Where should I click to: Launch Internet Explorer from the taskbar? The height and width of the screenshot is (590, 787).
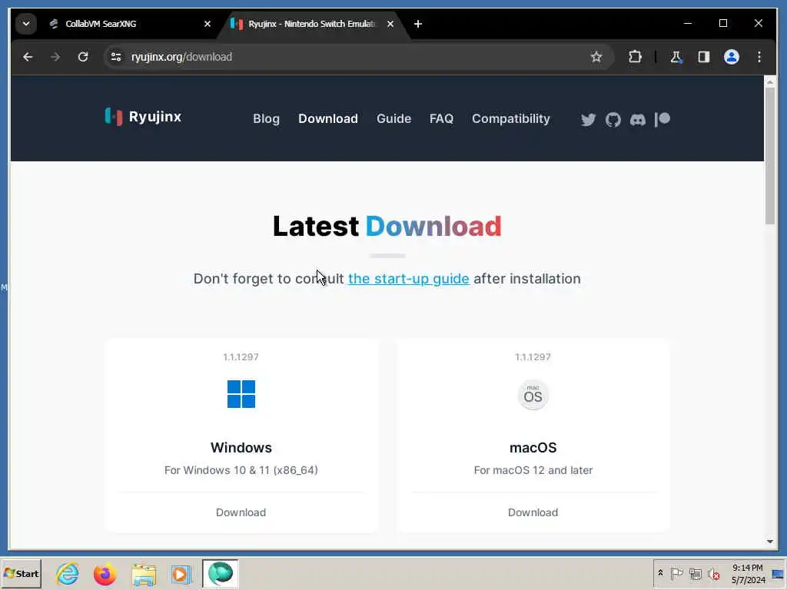click(67, 573)
